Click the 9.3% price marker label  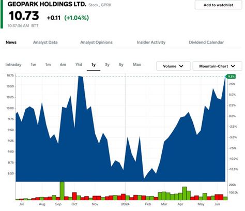click(231, 77)
